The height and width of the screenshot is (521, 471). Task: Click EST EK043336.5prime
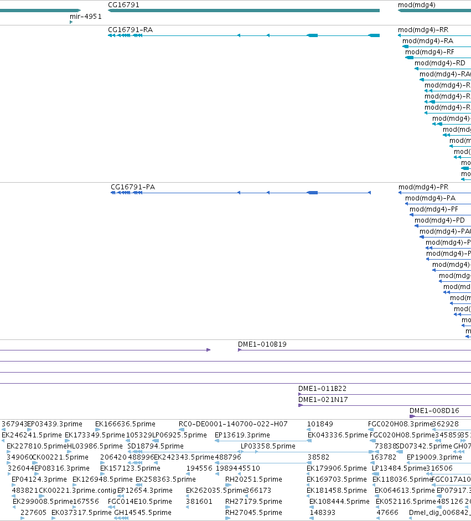(x=338, y=435)
